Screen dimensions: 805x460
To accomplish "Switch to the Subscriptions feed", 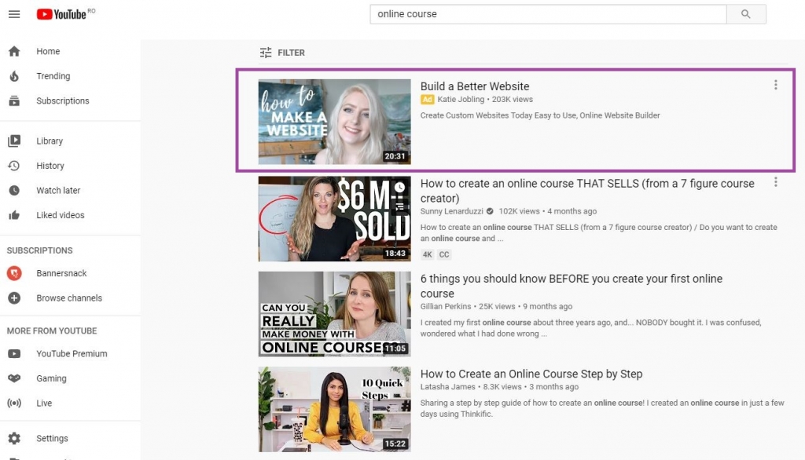I will (62, 100).
